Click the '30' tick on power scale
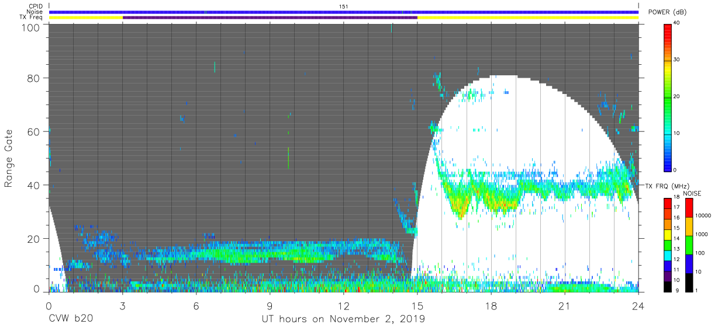 pyautogui.click(x=676, y=60)
